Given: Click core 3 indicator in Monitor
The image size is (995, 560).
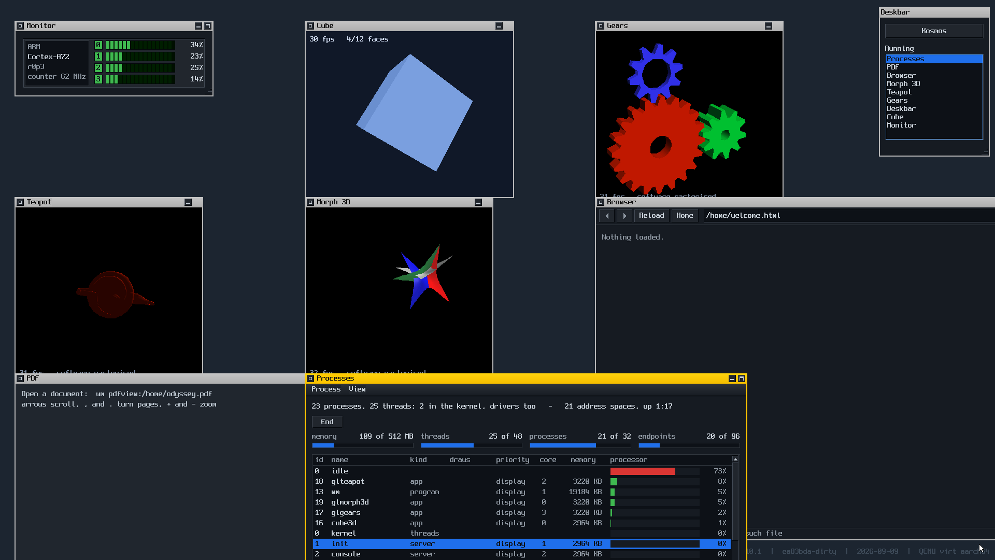Looking at the screenshot, I should (98, 79).
